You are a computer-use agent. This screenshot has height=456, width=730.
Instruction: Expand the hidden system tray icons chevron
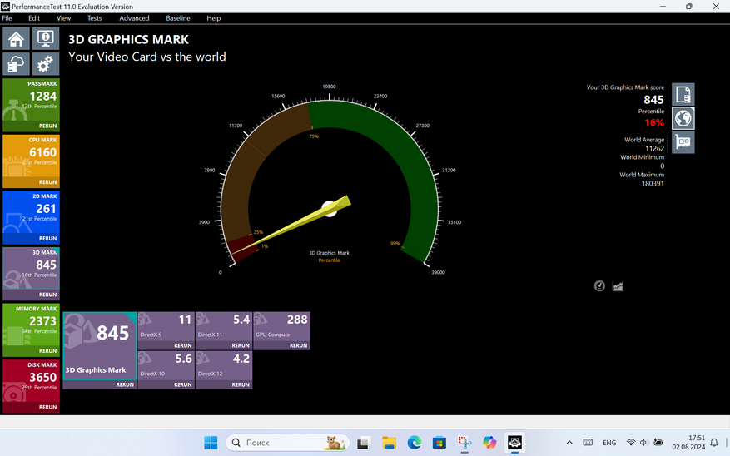point(569,443)
